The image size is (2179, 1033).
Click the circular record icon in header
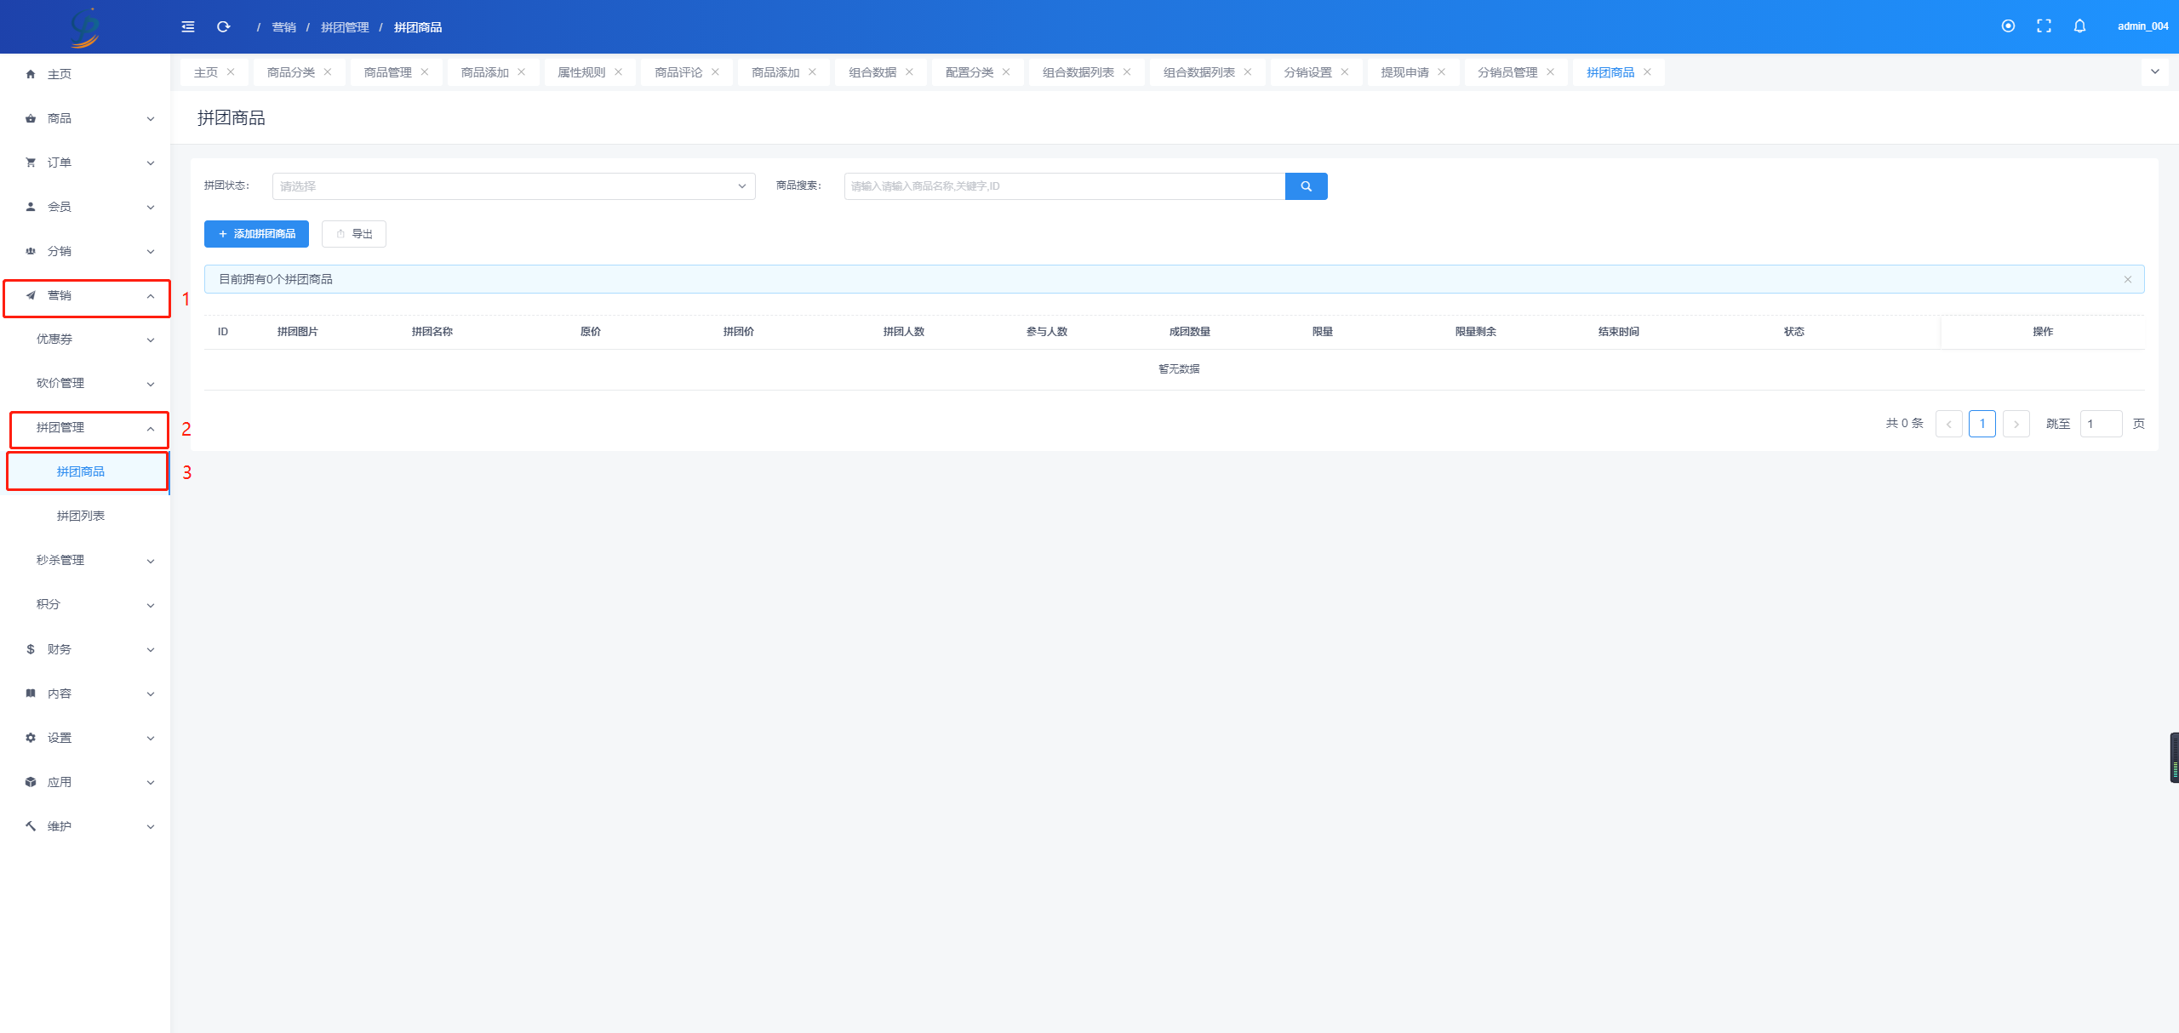coord(2008,26)
